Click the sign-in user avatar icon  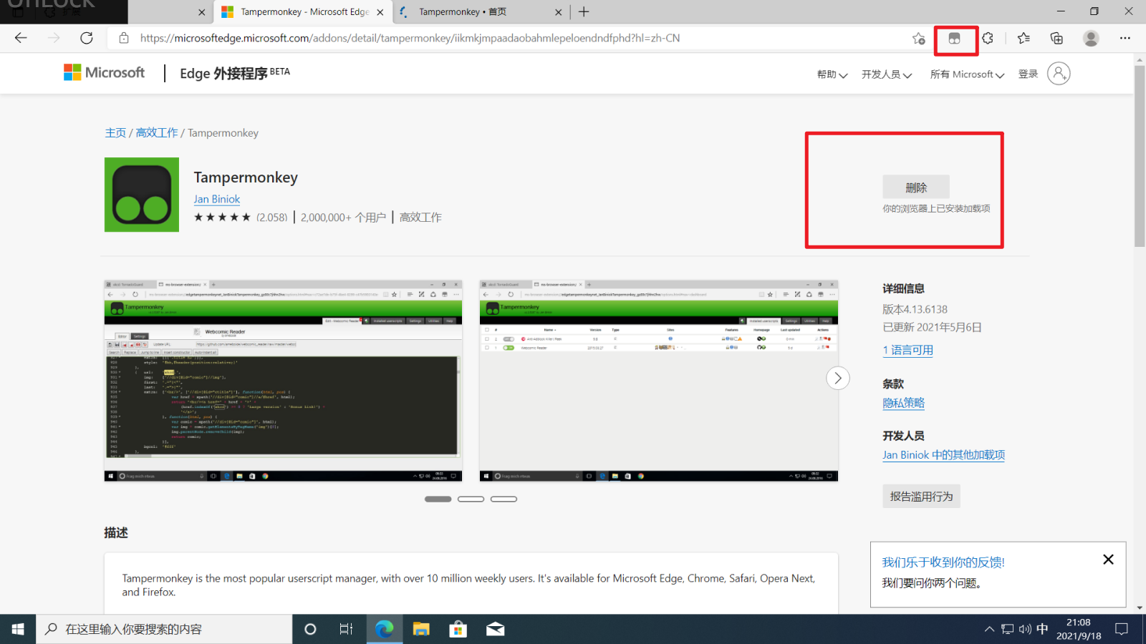tap(1059, 73)
